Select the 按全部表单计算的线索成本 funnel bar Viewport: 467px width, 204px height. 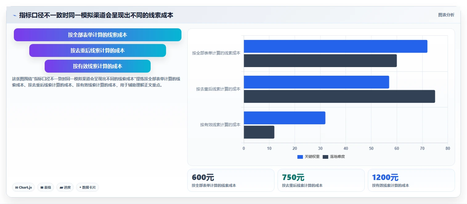(x=98, y=35)
